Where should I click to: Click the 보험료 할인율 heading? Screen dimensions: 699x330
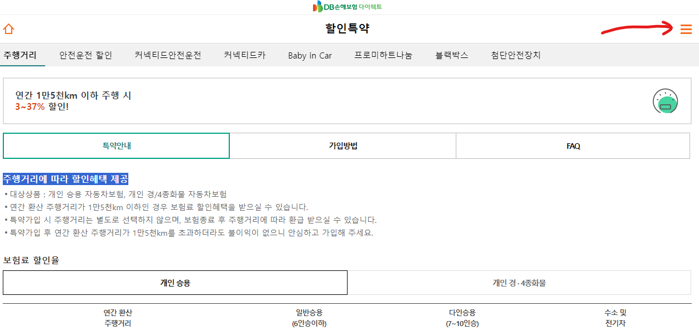pos(31,260)
